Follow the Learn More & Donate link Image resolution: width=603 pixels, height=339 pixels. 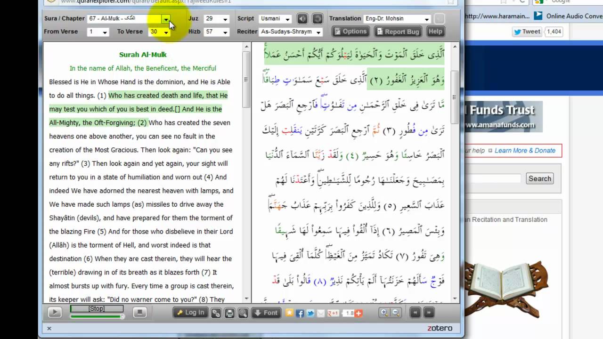tap(525, 151)
